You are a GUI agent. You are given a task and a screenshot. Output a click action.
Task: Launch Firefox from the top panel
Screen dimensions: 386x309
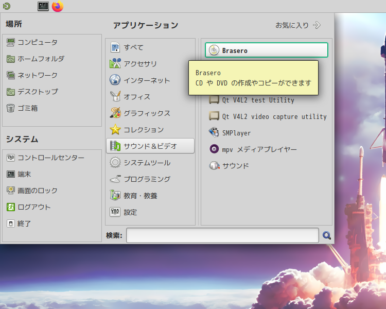pyautogui.click(x=58, y=6)
